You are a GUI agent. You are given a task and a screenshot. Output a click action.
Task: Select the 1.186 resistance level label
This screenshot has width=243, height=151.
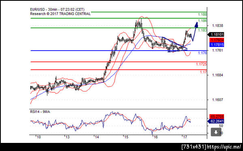(x=202, y=21)
